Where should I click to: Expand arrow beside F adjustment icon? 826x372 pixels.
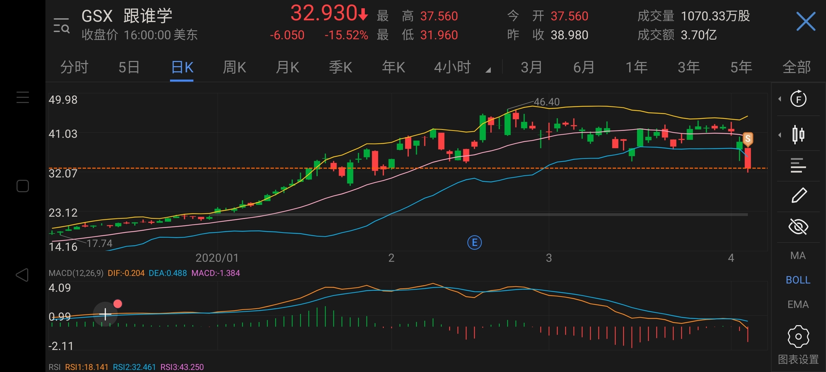[x=780, y=99]
